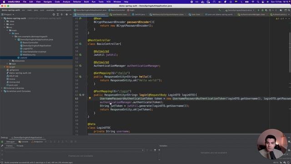Select BasicController in project tree
Screen dimensions: 291x164
(29, 42)
